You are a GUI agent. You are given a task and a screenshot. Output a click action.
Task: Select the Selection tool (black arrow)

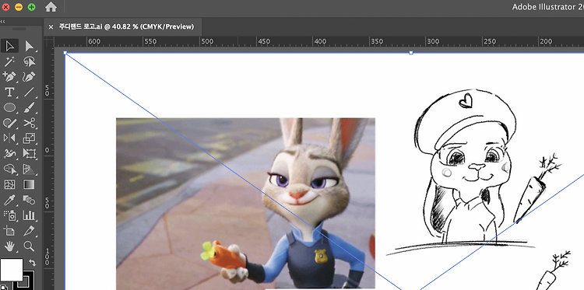coord(9,46)
